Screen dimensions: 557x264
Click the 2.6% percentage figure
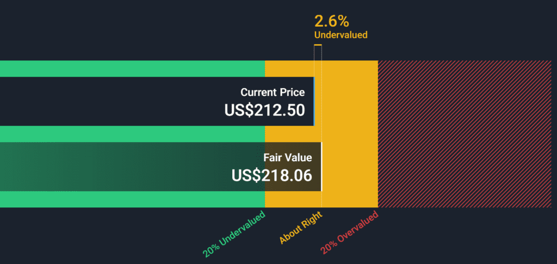(332, 22)
